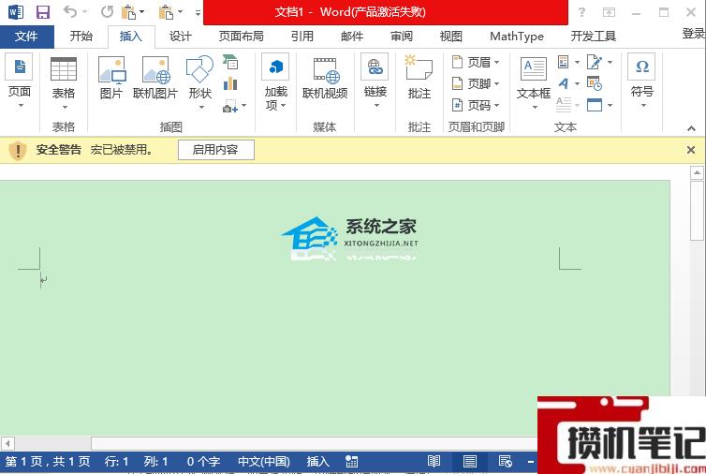Click the page count status 第1页,共1页
This screenshot has width=706, height=474.
(x=48, y=462)
